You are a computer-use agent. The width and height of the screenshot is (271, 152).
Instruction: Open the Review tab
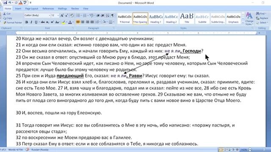tap(75, 8)
